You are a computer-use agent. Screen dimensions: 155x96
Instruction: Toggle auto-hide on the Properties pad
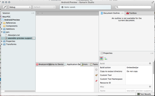(x=151, y=53)
